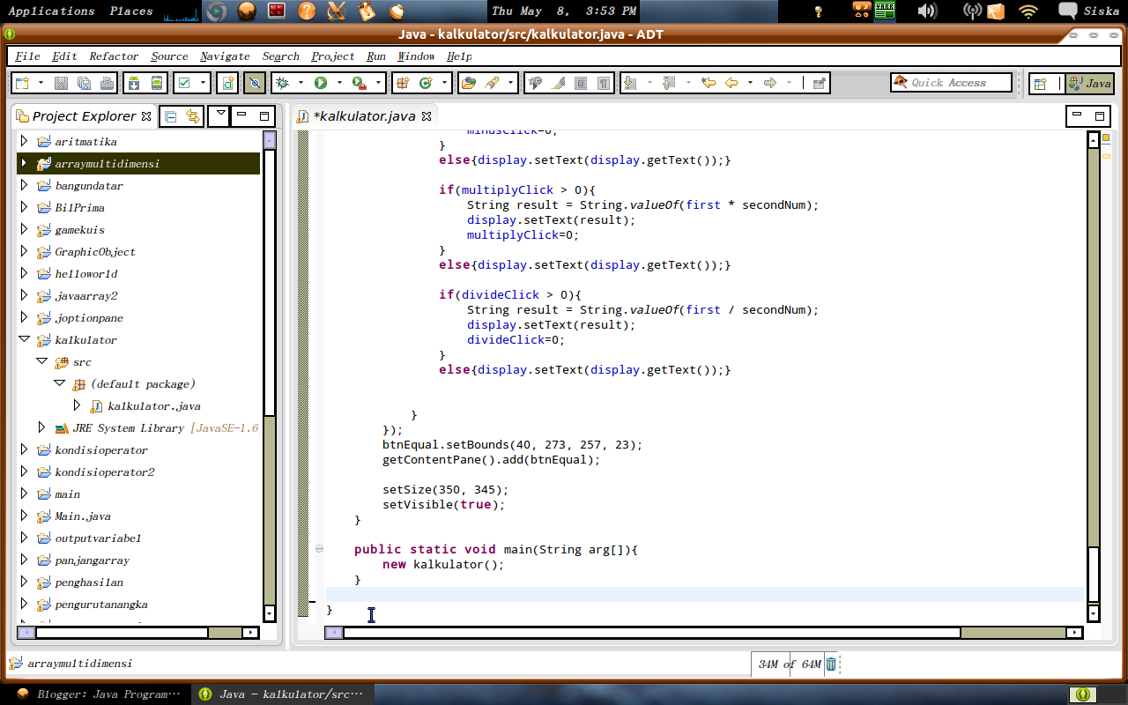
Task: Select the kalkulator.java editor tab
Action: point(366,115)
